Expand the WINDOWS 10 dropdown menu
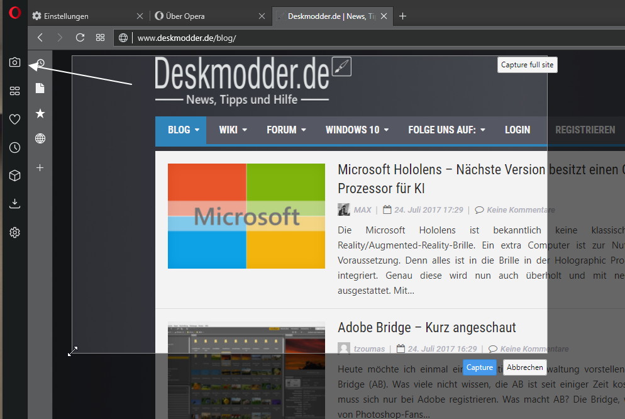 point(357,130)
